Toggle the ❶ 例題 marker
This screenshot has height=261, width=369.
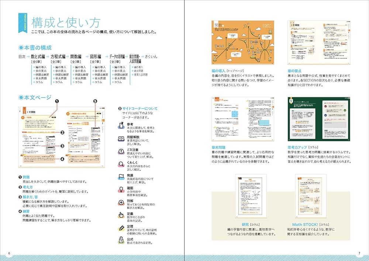(20, 177)
